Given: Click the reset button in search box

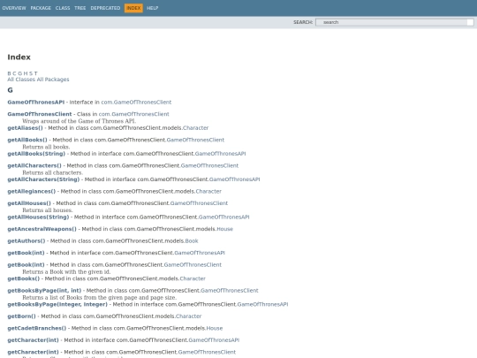Looking at the screenshot, I should coord(470,22).
